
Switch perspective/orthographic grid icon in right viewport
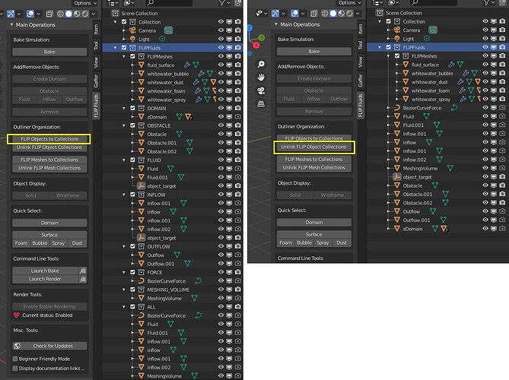(261, 104)
